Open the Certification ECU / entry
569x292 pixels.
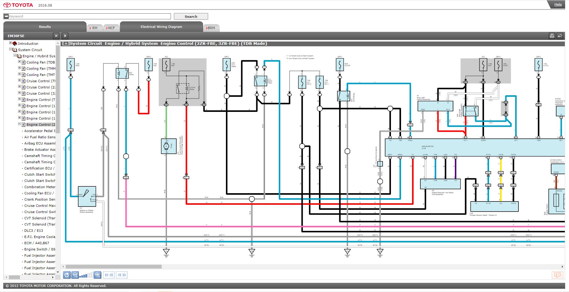[x=40, y=168]
